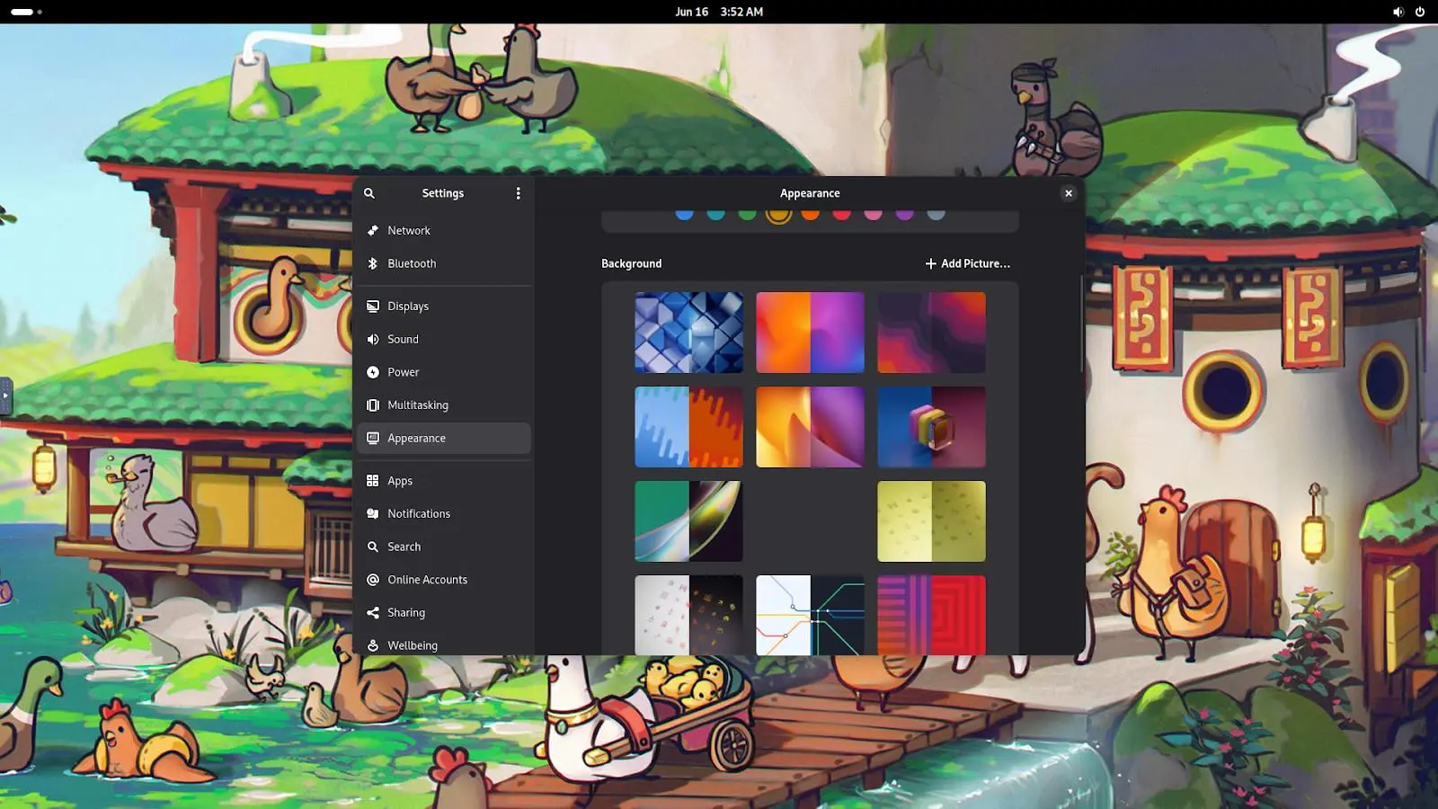Click the Sharing icon in the sidebar

pyautogui.click(x=373, y=613)
